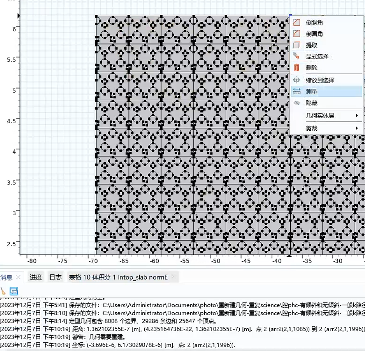
Task: Switch to the 日志 log tab
Action: 56,277
